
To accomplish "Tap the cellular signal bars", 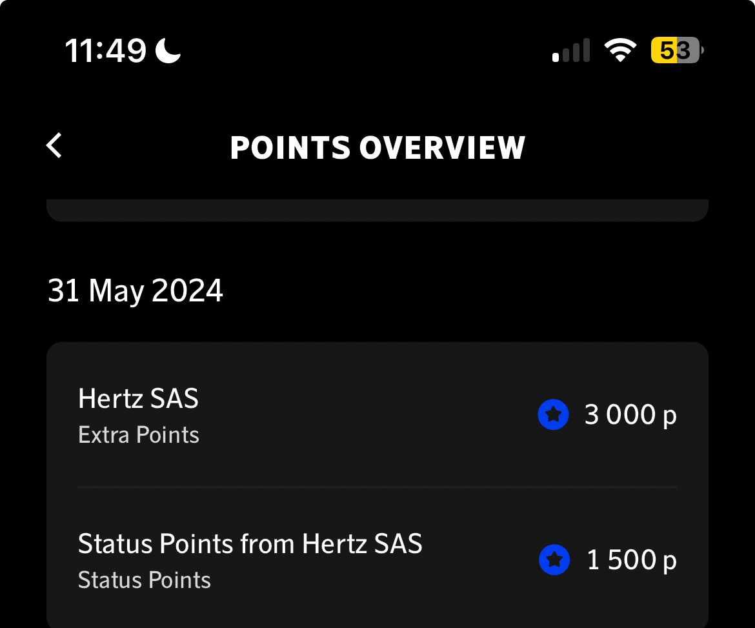I will pyautogui.click(x=571, y=50).
